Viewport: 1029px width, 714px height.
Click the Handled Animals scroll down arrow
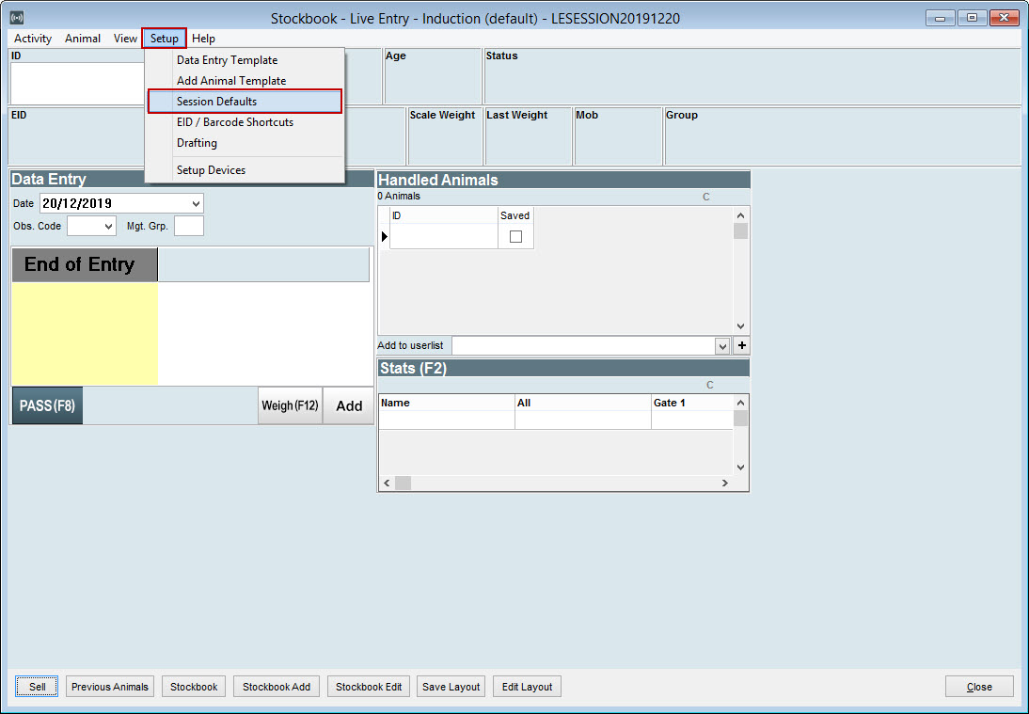[740, 326]
